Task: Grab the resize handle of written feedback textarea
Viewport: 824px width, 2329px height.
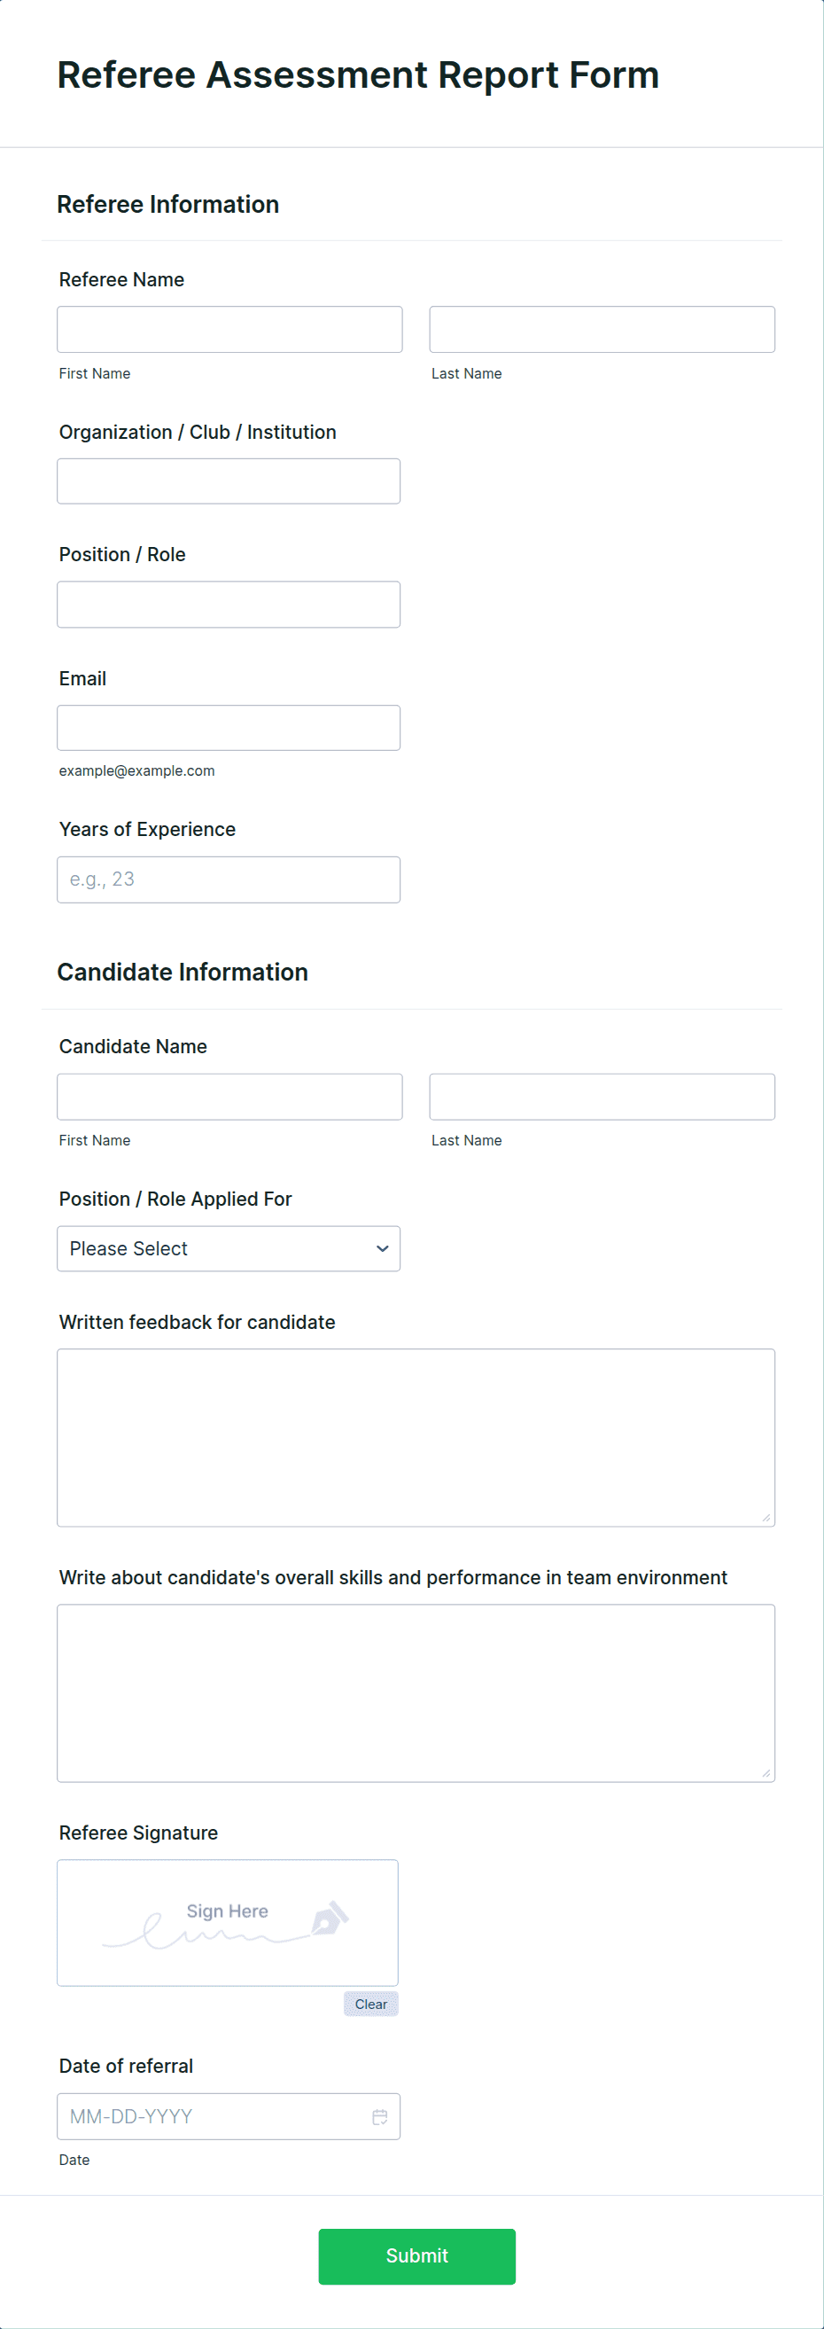Action: coord(766,1518)
